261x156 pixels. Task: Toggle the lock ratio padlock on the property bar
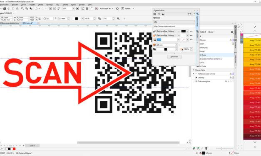(40, 19)
